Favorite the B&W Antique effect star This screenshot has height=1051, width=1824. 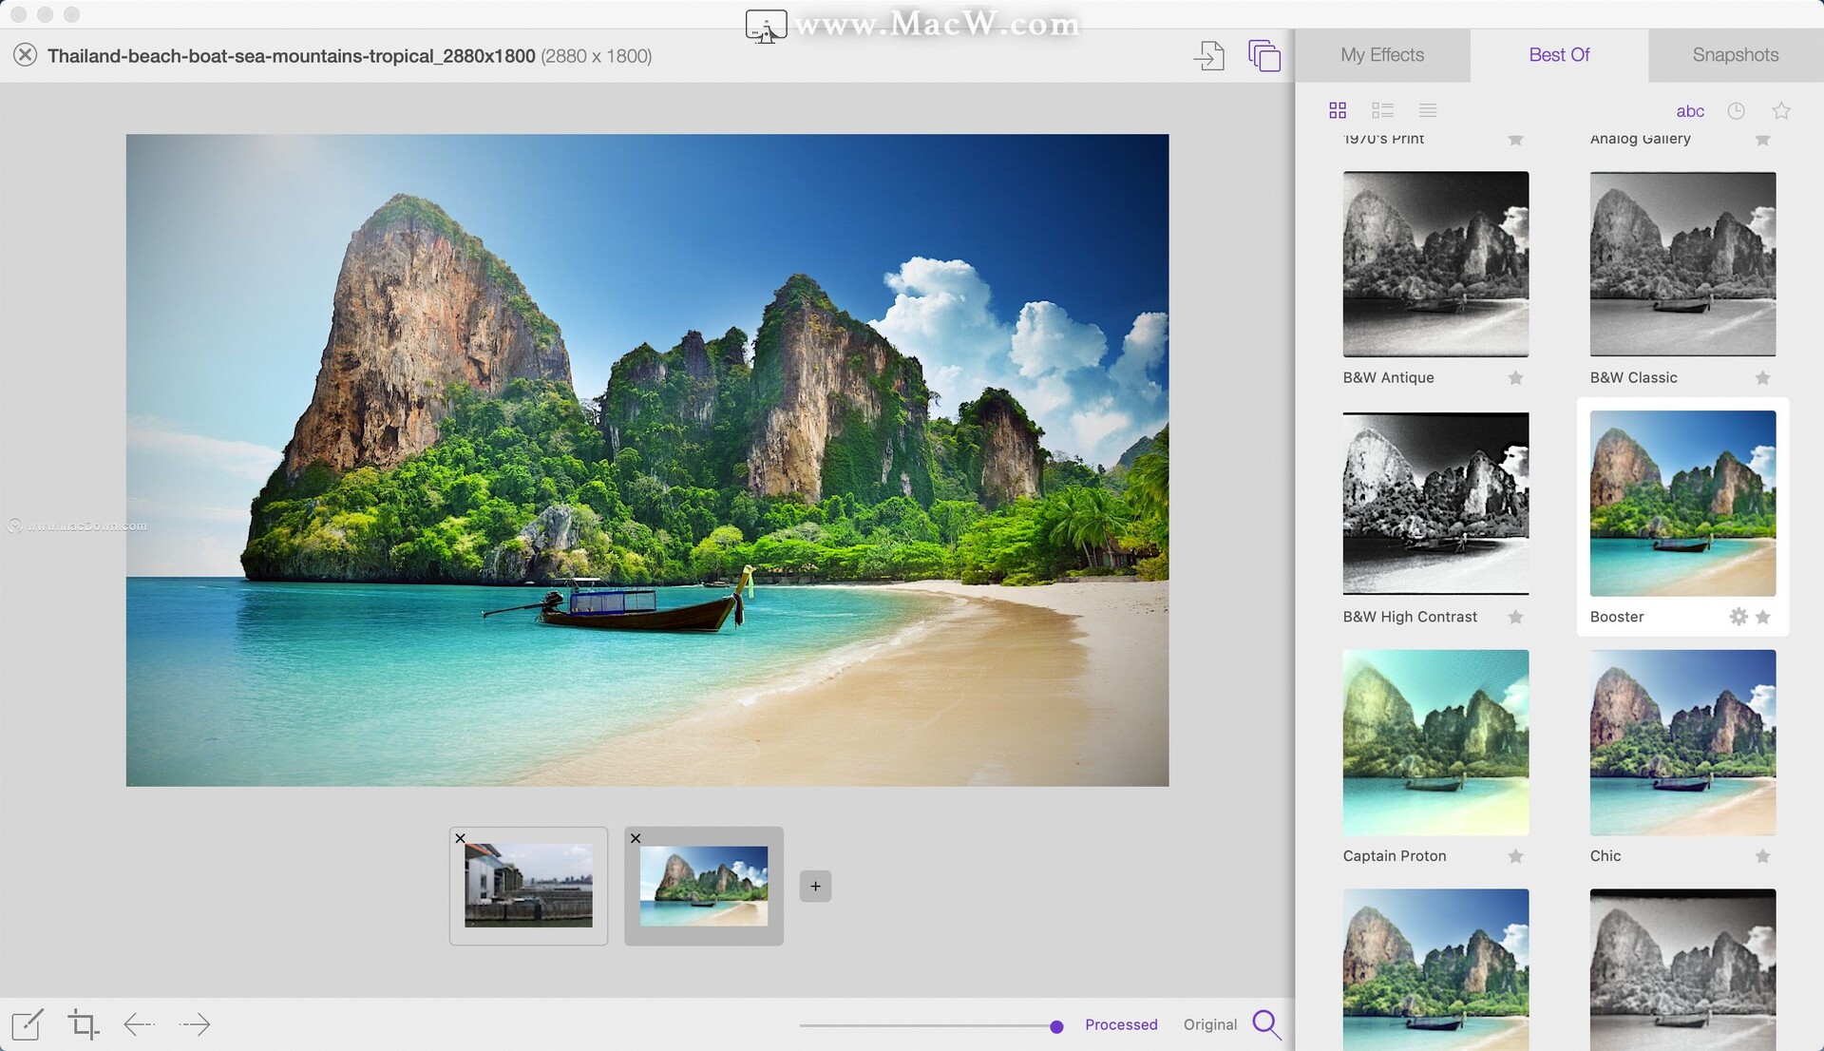(1515, 378)
